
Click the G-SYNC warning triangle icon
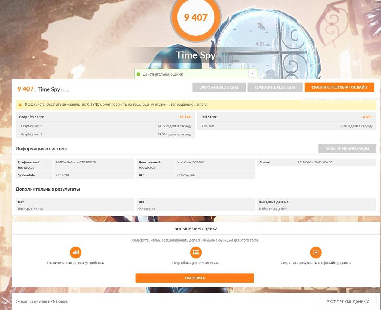20,105
